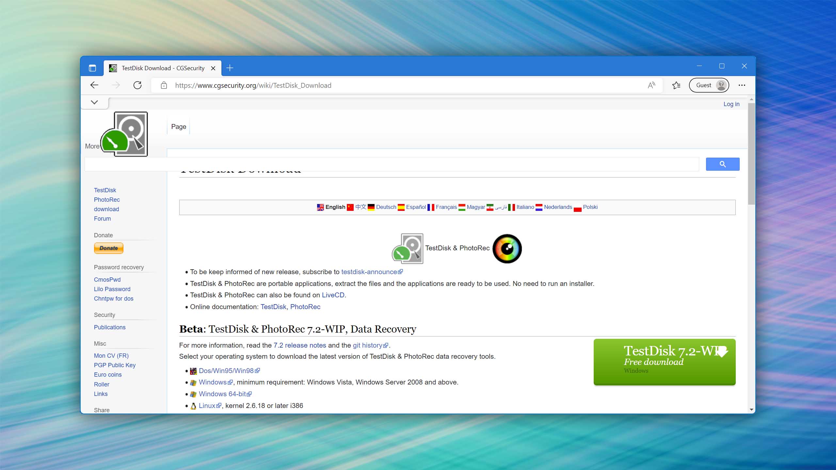The image size is (836, 470).
Task: Open testdisk-announce subscription link
Action: pyautogui.click(x=372, y=272)
